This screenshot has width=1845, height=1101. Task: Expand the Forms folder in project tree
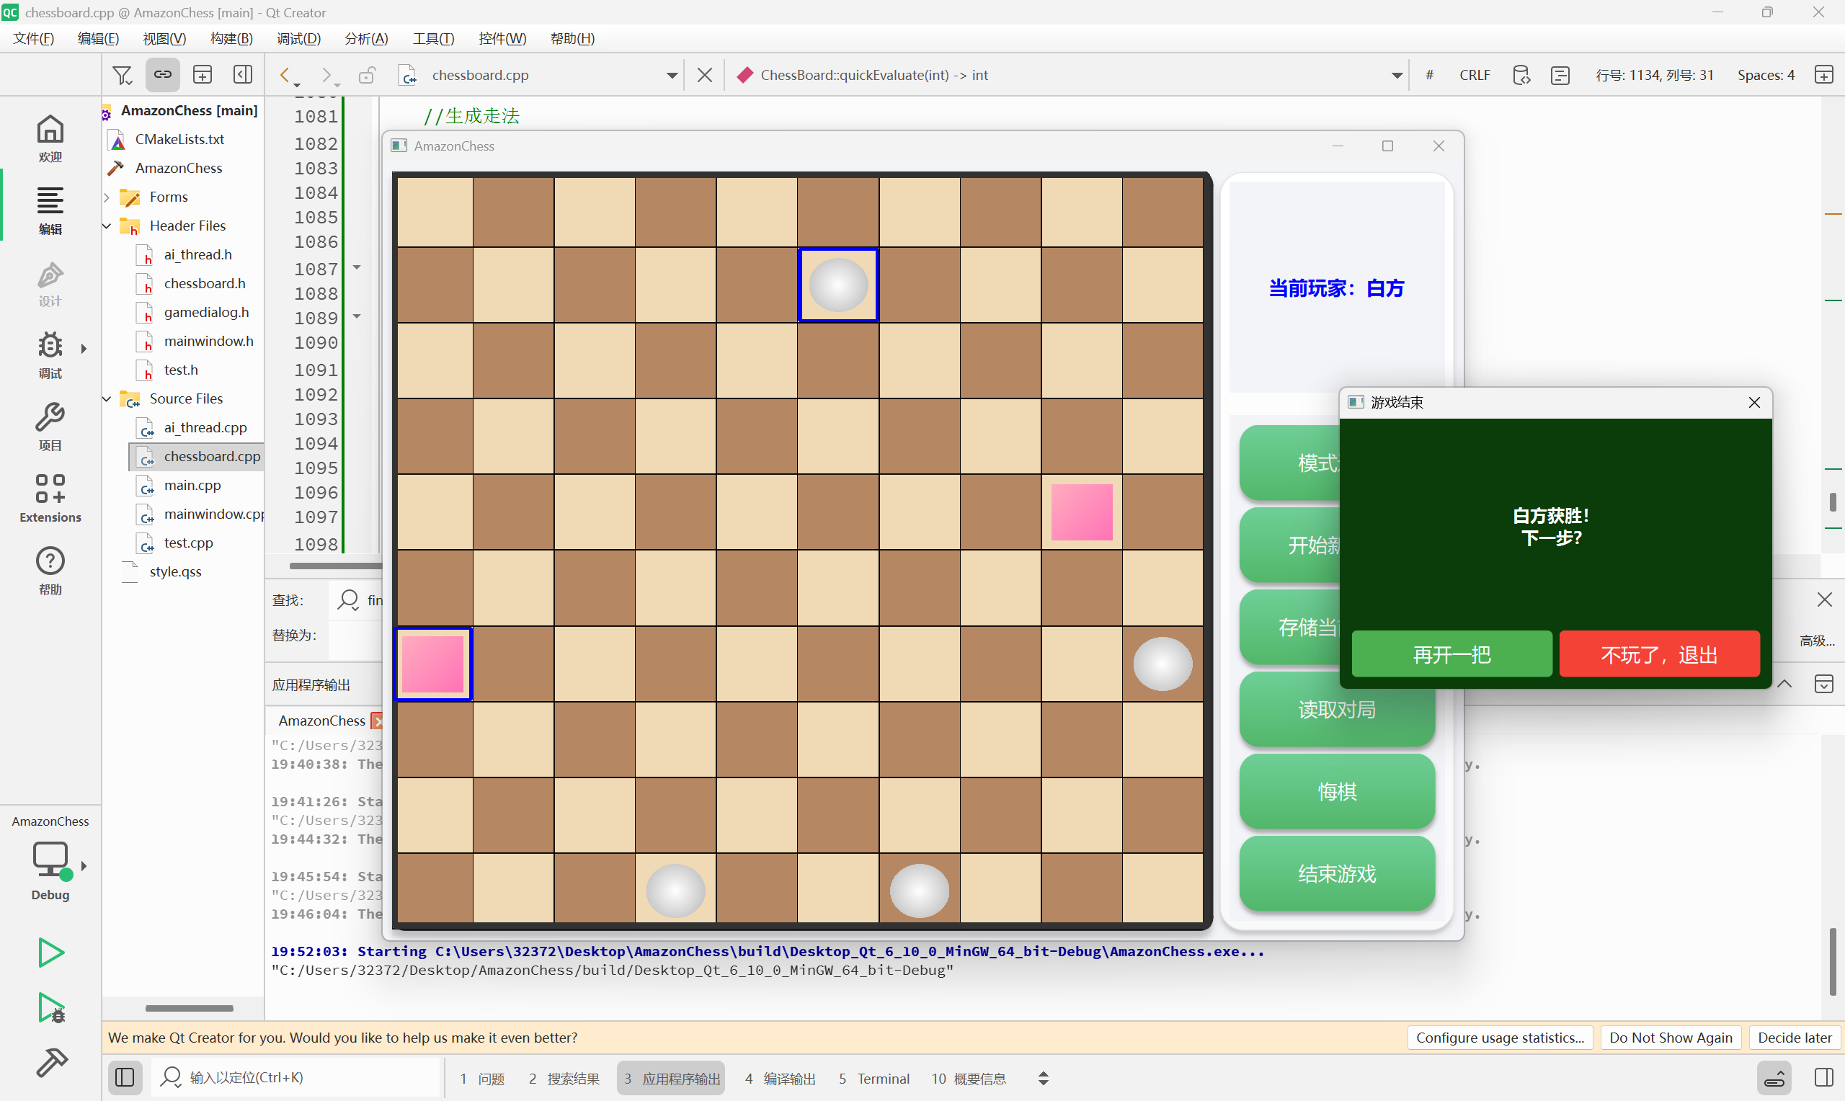[x=107, y=197]
